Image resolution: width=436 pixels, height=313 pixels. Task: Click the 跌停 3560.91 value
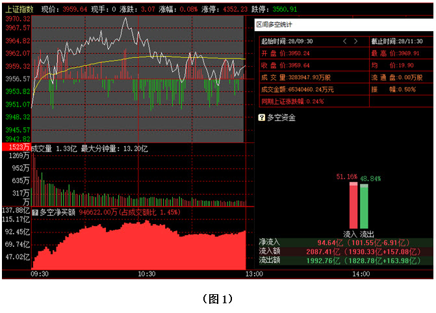[285, 9]
